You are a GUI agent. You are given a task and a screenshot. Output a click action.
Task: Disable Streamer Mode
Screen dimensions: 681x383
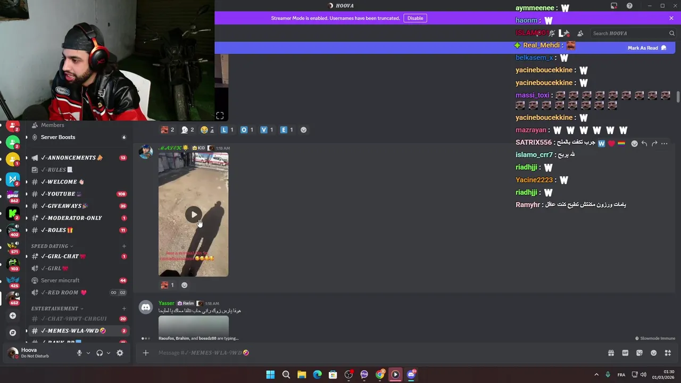click(415, 18)
